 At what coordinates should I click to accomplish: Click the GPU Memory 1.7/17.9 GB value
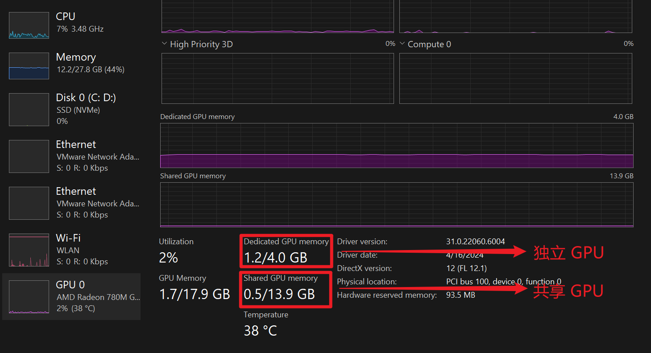[194, 294]
